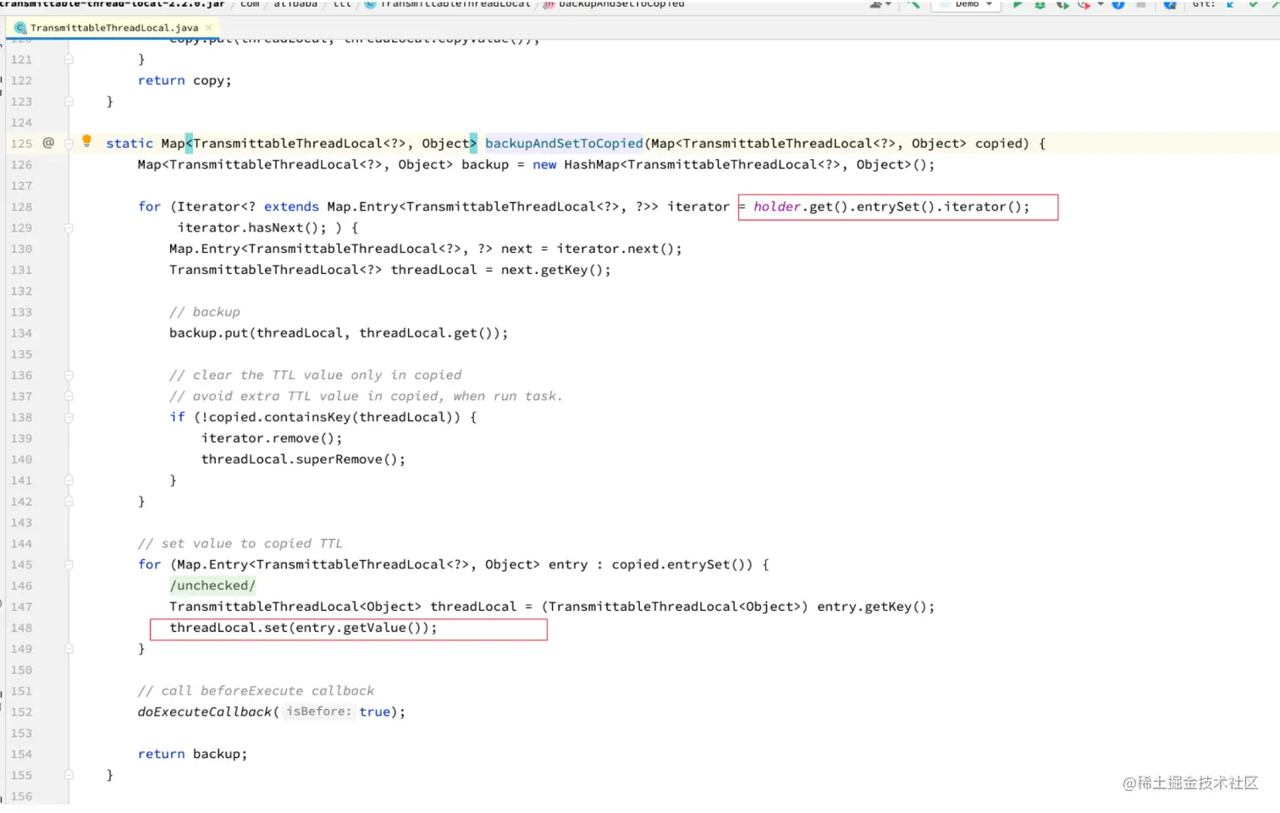Click the fold end marker on line 121

(x=69, y=60)
